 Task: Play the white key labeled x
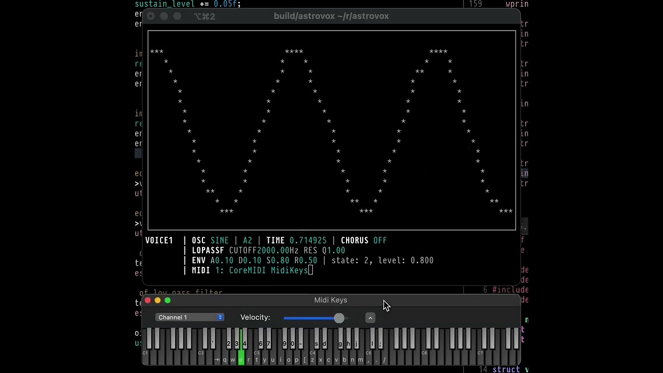coord(321,357)
